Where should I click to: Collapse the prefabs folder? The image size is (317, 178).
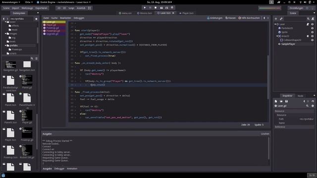click(x=5, y=45)
